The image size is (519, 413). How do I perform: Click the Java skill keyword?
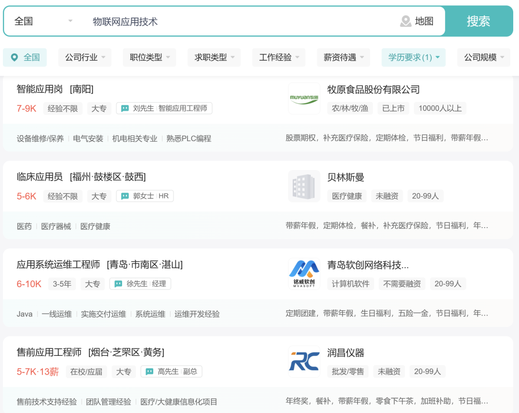[25, 314]
